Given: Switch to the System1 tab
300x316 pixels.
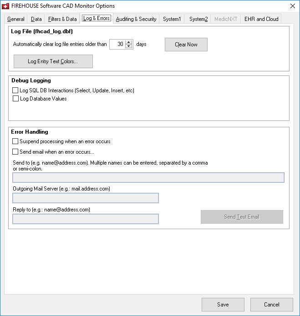Looking at the screenshot, I should click(172, 19).
